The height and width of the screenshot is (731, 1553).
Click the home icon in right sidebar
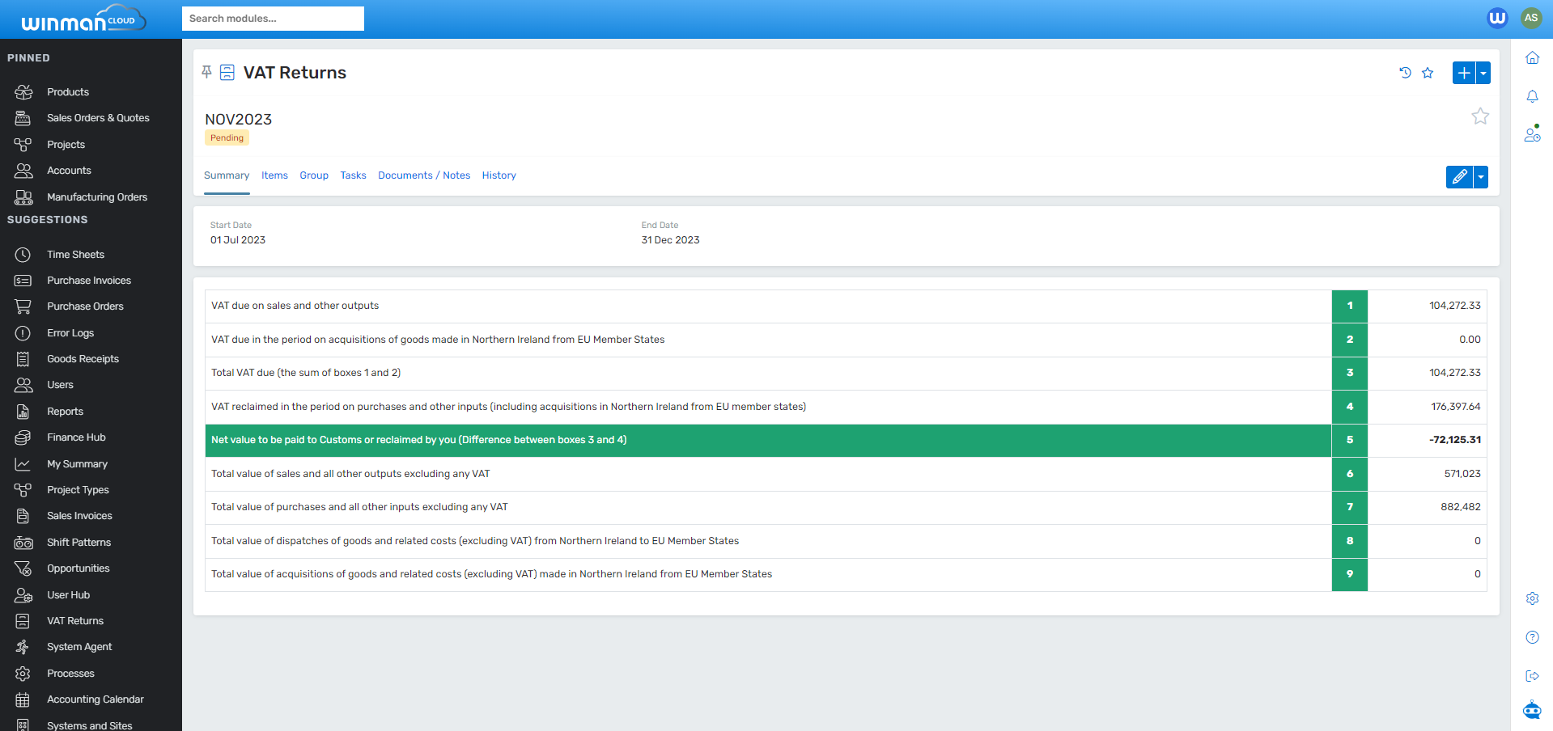(x=1532, y=58)
